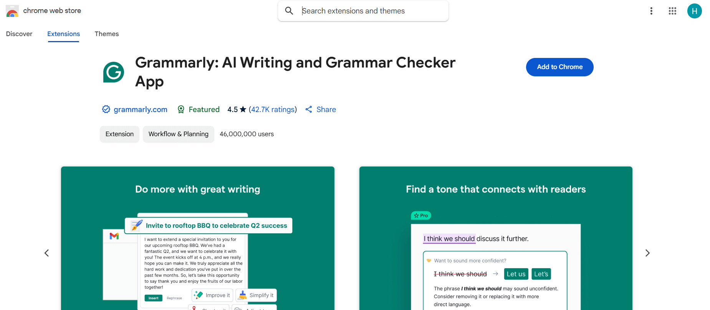Click the search magnifier icon
Viewport: 710px width, 310px height.
[x=289, y=11]
